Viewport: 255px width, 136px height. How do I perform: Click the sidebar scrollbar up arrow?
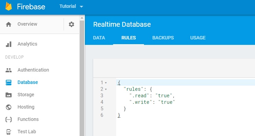(x=82, y=18)
